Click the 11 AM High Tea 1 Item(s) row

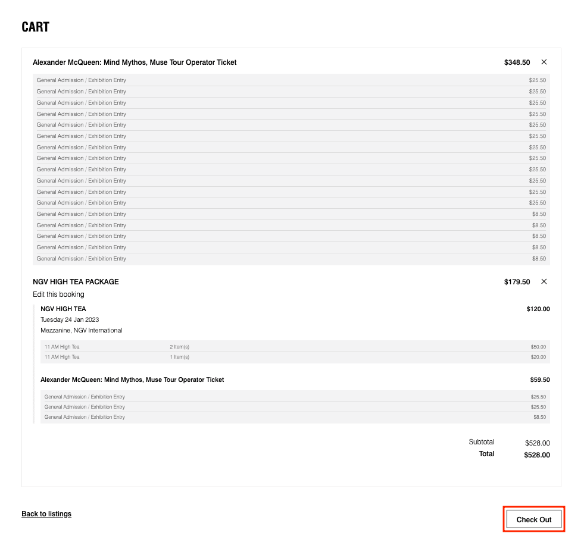tap(295, 357)
